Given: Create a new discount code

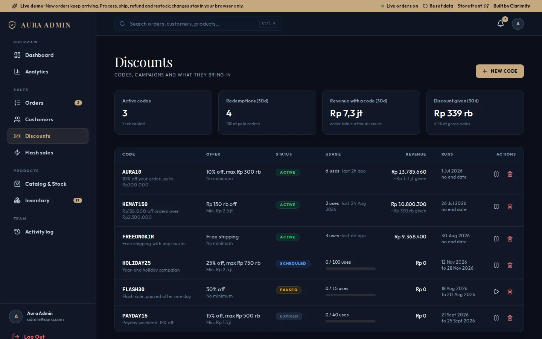Looking at the screenshot, I should (x=500, y=71).
